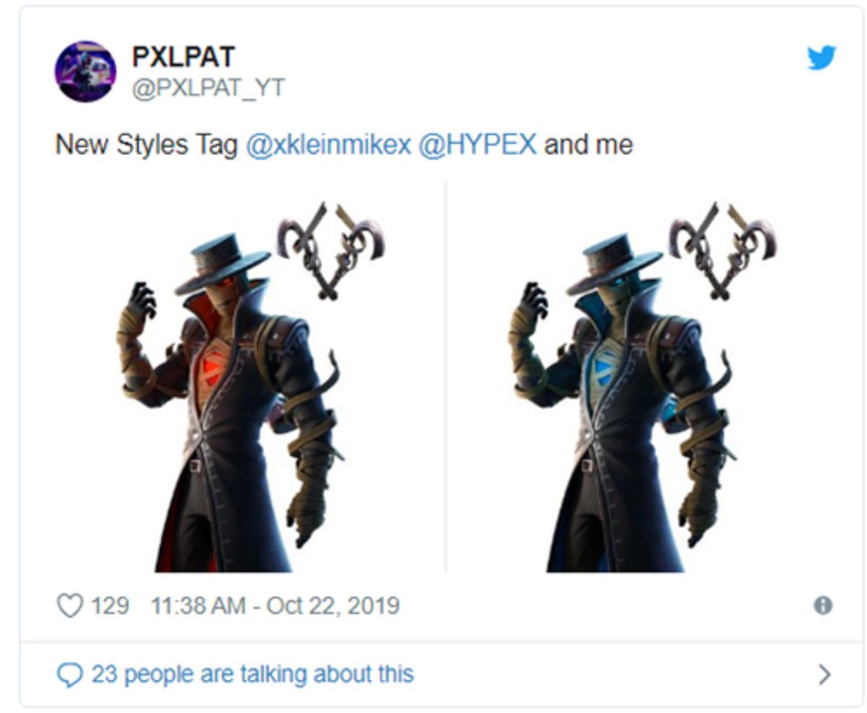Click the Twitter bird logo
Image resolution: width=867 pixels, height=713 pixels.
821,58
